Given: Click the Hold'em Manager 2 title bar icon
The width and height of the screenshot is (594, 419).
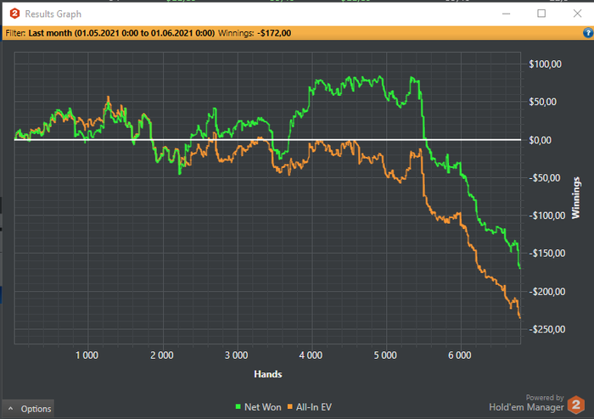Looking at the screenshot, I should (14, 14).
